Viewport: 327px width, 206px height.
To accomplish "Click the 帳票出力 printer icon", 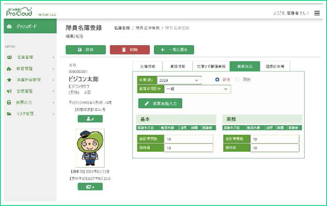I will (x=10, y=102).
